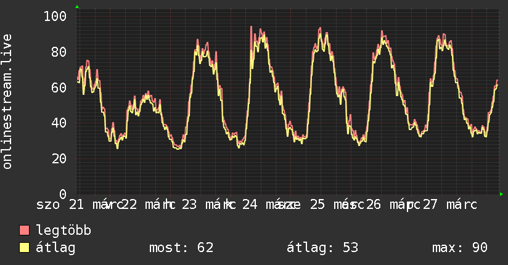The width and height of the screenshot is (508, 265).
Task: Click the szo 21 márc date label
Action: pyautogui.click(x=80, y=205)
